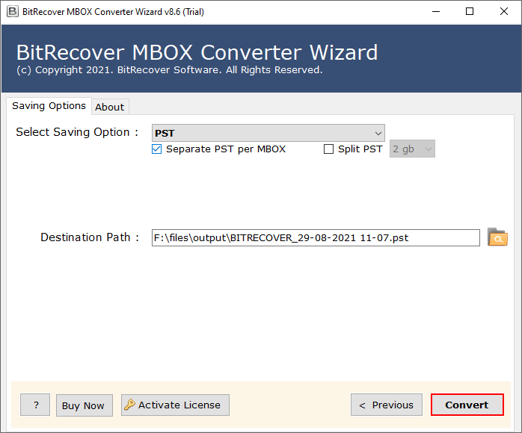Image resolution: width=522 pixels, height=433 pixels.
Task: Open the Select Saving Option dropdown
Action: tap(268, 133)
